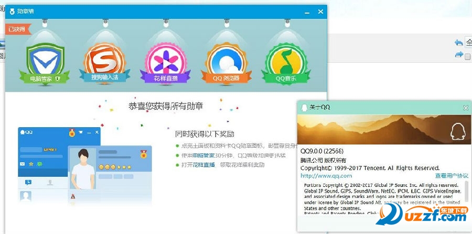Click medal icon in QQ panel illustration

pos(72,132)
